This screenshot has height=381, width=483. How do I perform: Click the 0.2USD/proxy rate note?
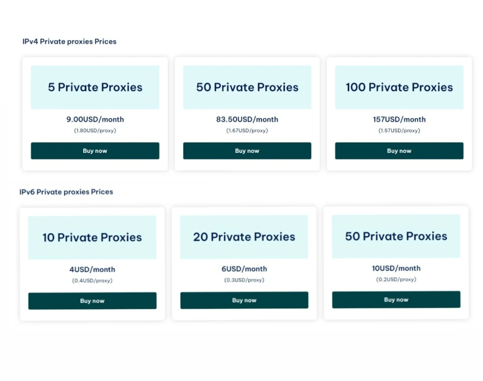coord(396,279)
